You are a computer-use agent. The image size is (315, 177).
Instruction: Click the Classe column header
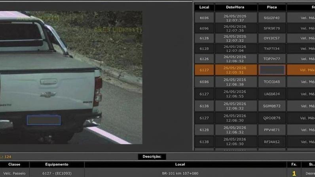pyautogui.click(x=14, y=164)
